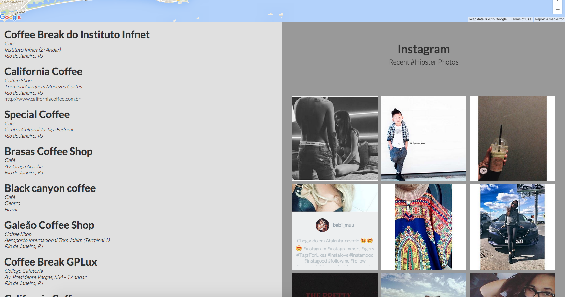
Task: Click Chegando em Atalanta_castelo caption
Action: [x=328, y=241]
